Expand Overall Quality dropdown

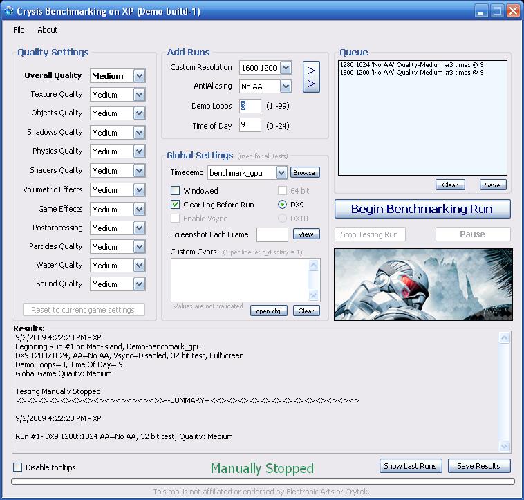coord(140,76)
